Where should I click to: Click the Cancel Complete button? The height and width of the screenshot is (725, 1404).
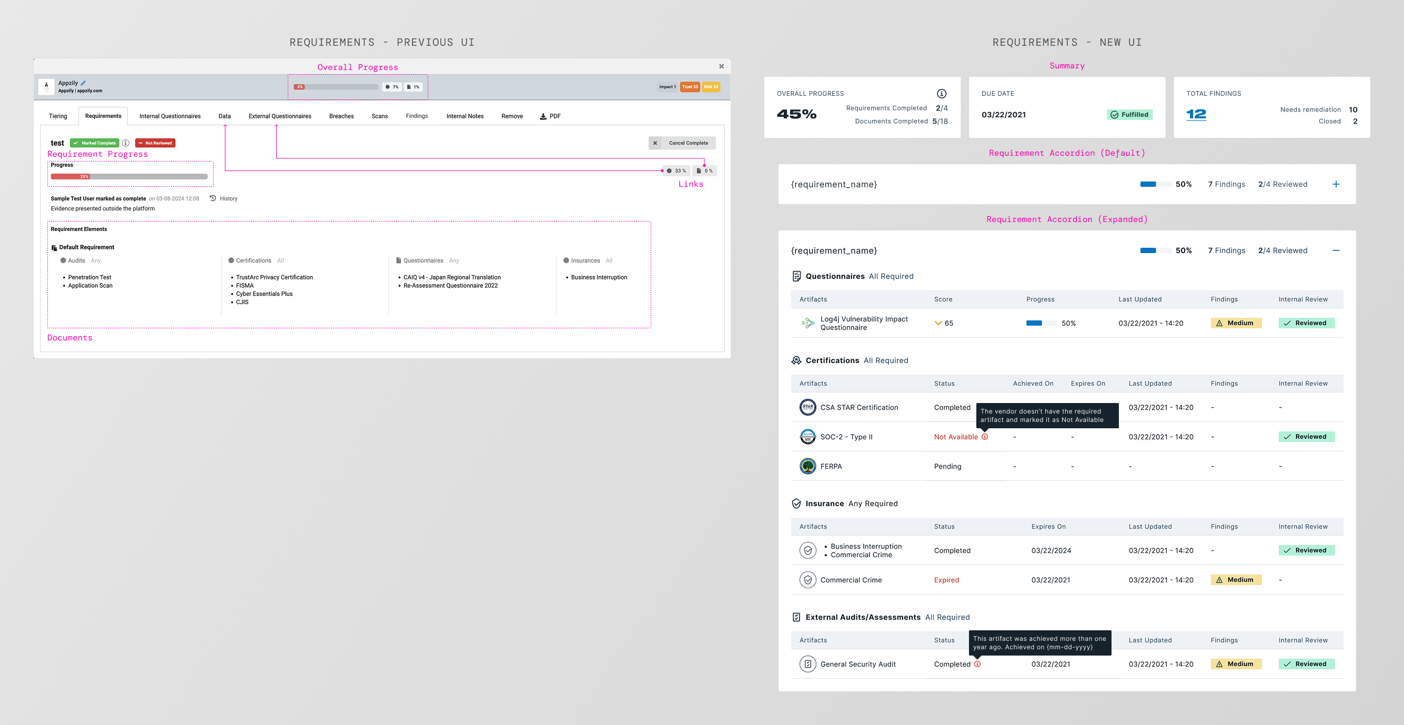682,143
